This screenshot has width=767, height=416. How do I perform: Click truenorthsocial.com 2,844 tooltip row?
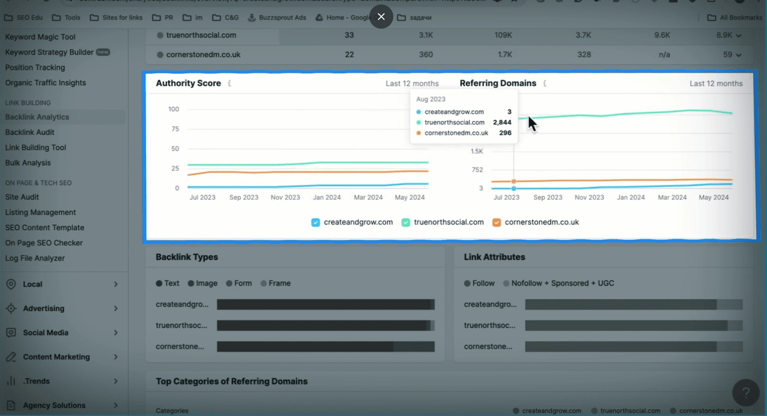[x=464, y=122]
